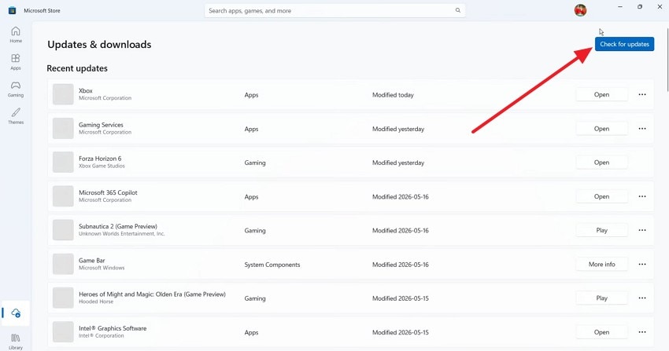The height and width of the screenshot is (351, 669).
Task: Open more options for Gaming Services
Action: pyautogui.click(x=642, y=129)
